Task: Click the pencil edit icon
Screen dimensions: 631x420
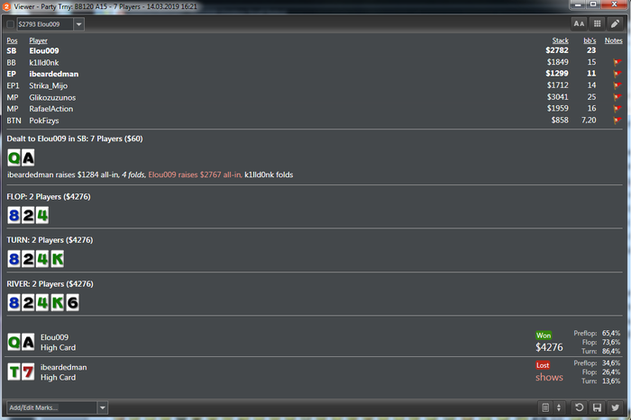Action: 615,24
